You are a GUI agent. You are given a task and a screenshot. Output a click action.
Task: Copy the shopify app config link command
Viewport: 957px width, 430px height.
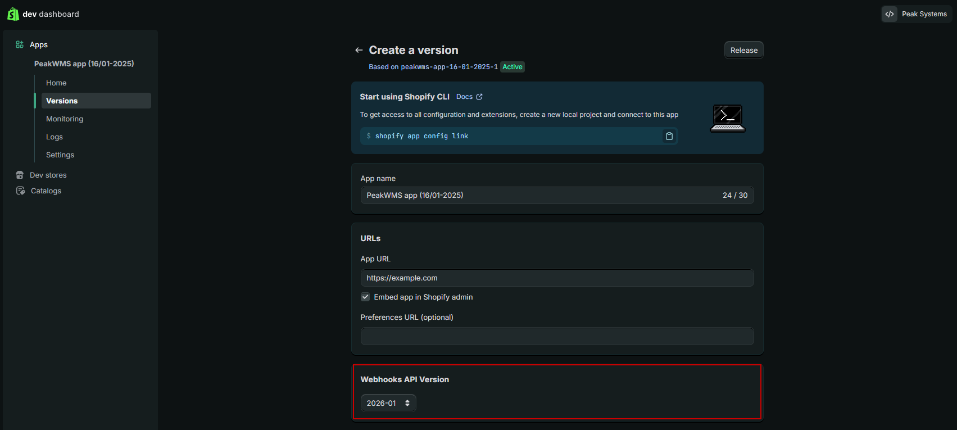click(669, 136)
